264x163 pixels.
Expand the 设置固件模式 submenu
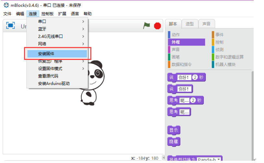point(57,69)
